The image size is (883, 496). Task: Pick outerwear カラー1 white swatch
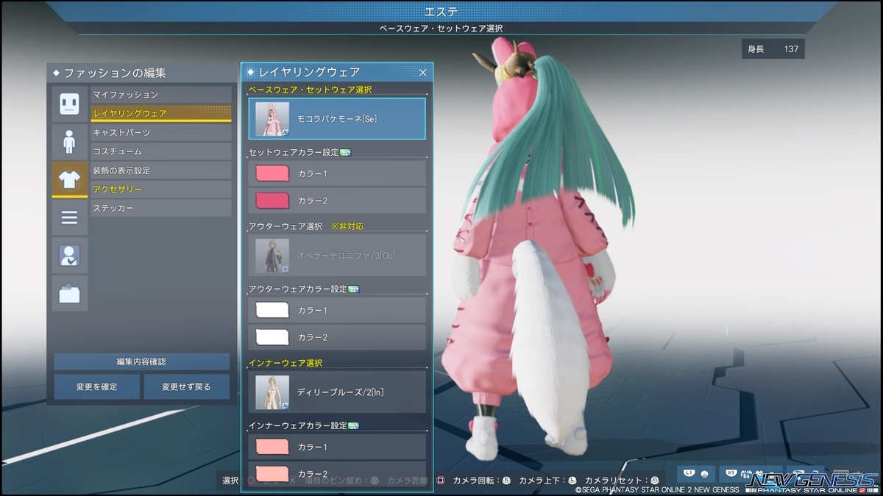(272, 310)
